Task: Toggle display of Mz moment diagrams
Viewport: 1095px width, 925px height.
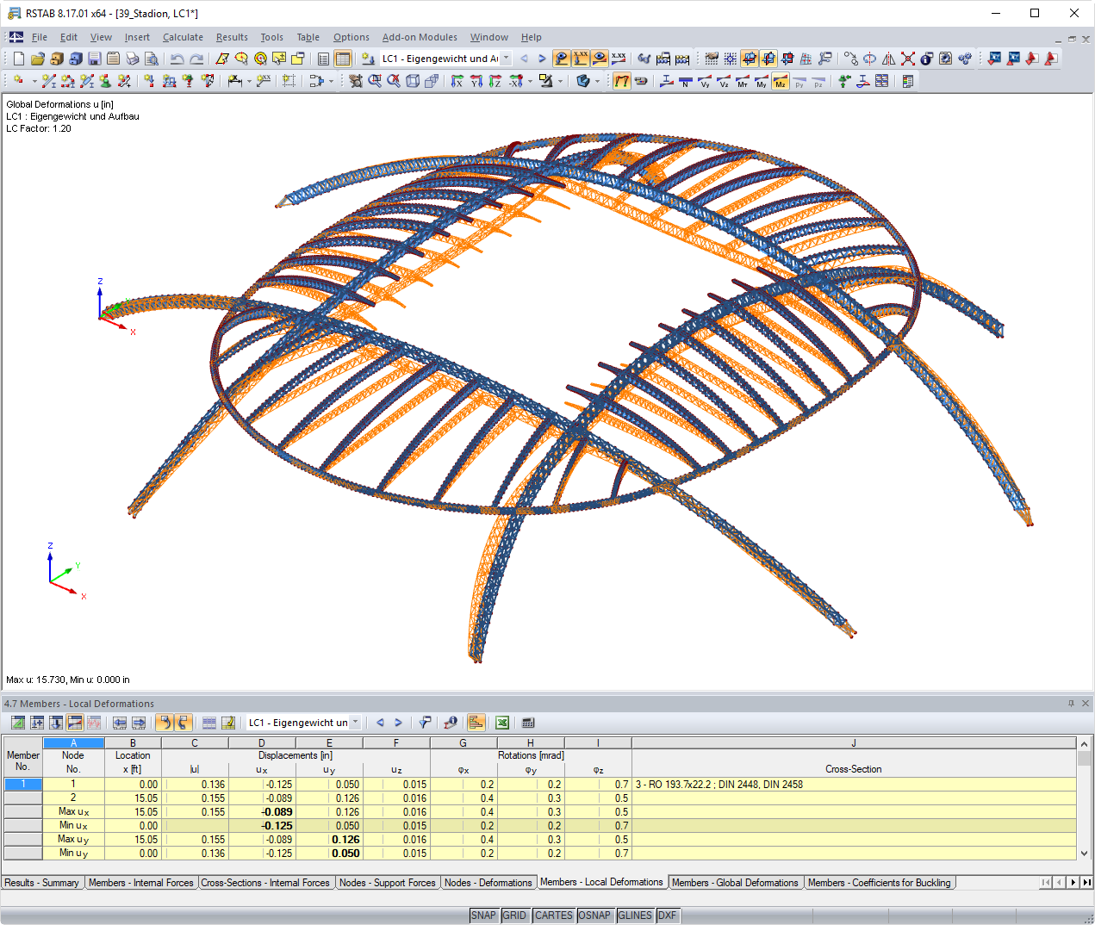Action: click(x=780, y=81)
